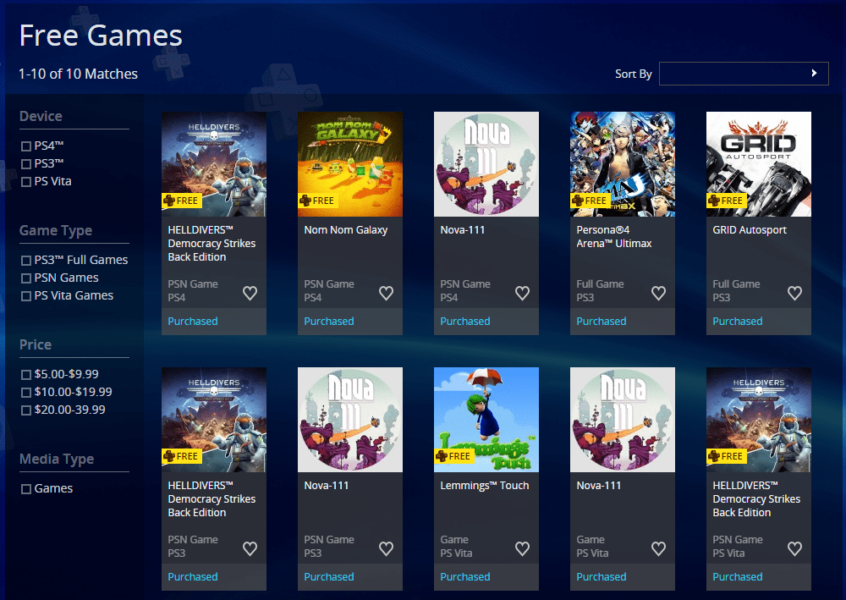Image resolution: width=846 pixels, height=600 pixels.
Task: Click PS Plus FREE badge on GRID Autosport
Action: [x=727, y=201]
